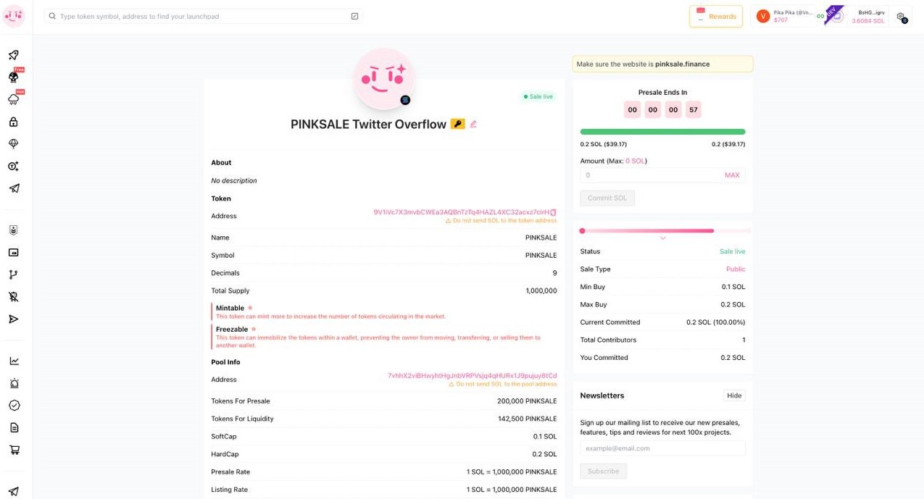924x499 pixels.
Task: Click the Subscribe button
Action: (x=603, y=471)
